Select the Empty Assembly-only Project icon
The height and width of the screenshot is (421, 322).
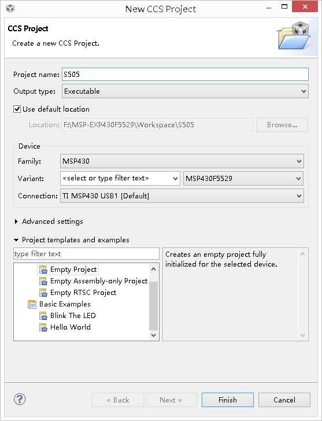click(x=43, y=281)
